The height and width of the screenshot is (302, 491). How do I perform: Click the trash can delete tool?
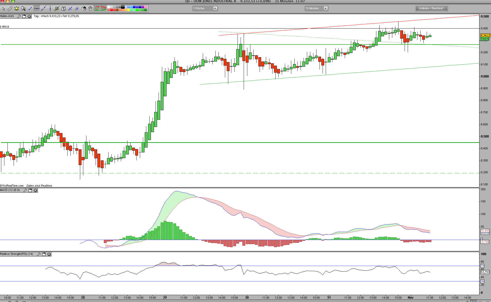[90, 8]
